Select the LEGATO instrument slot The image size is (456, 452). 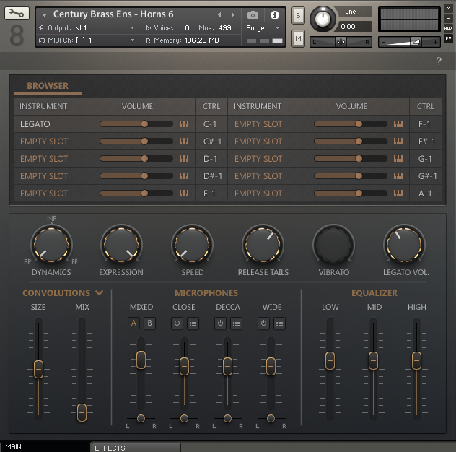pos(35,124)
